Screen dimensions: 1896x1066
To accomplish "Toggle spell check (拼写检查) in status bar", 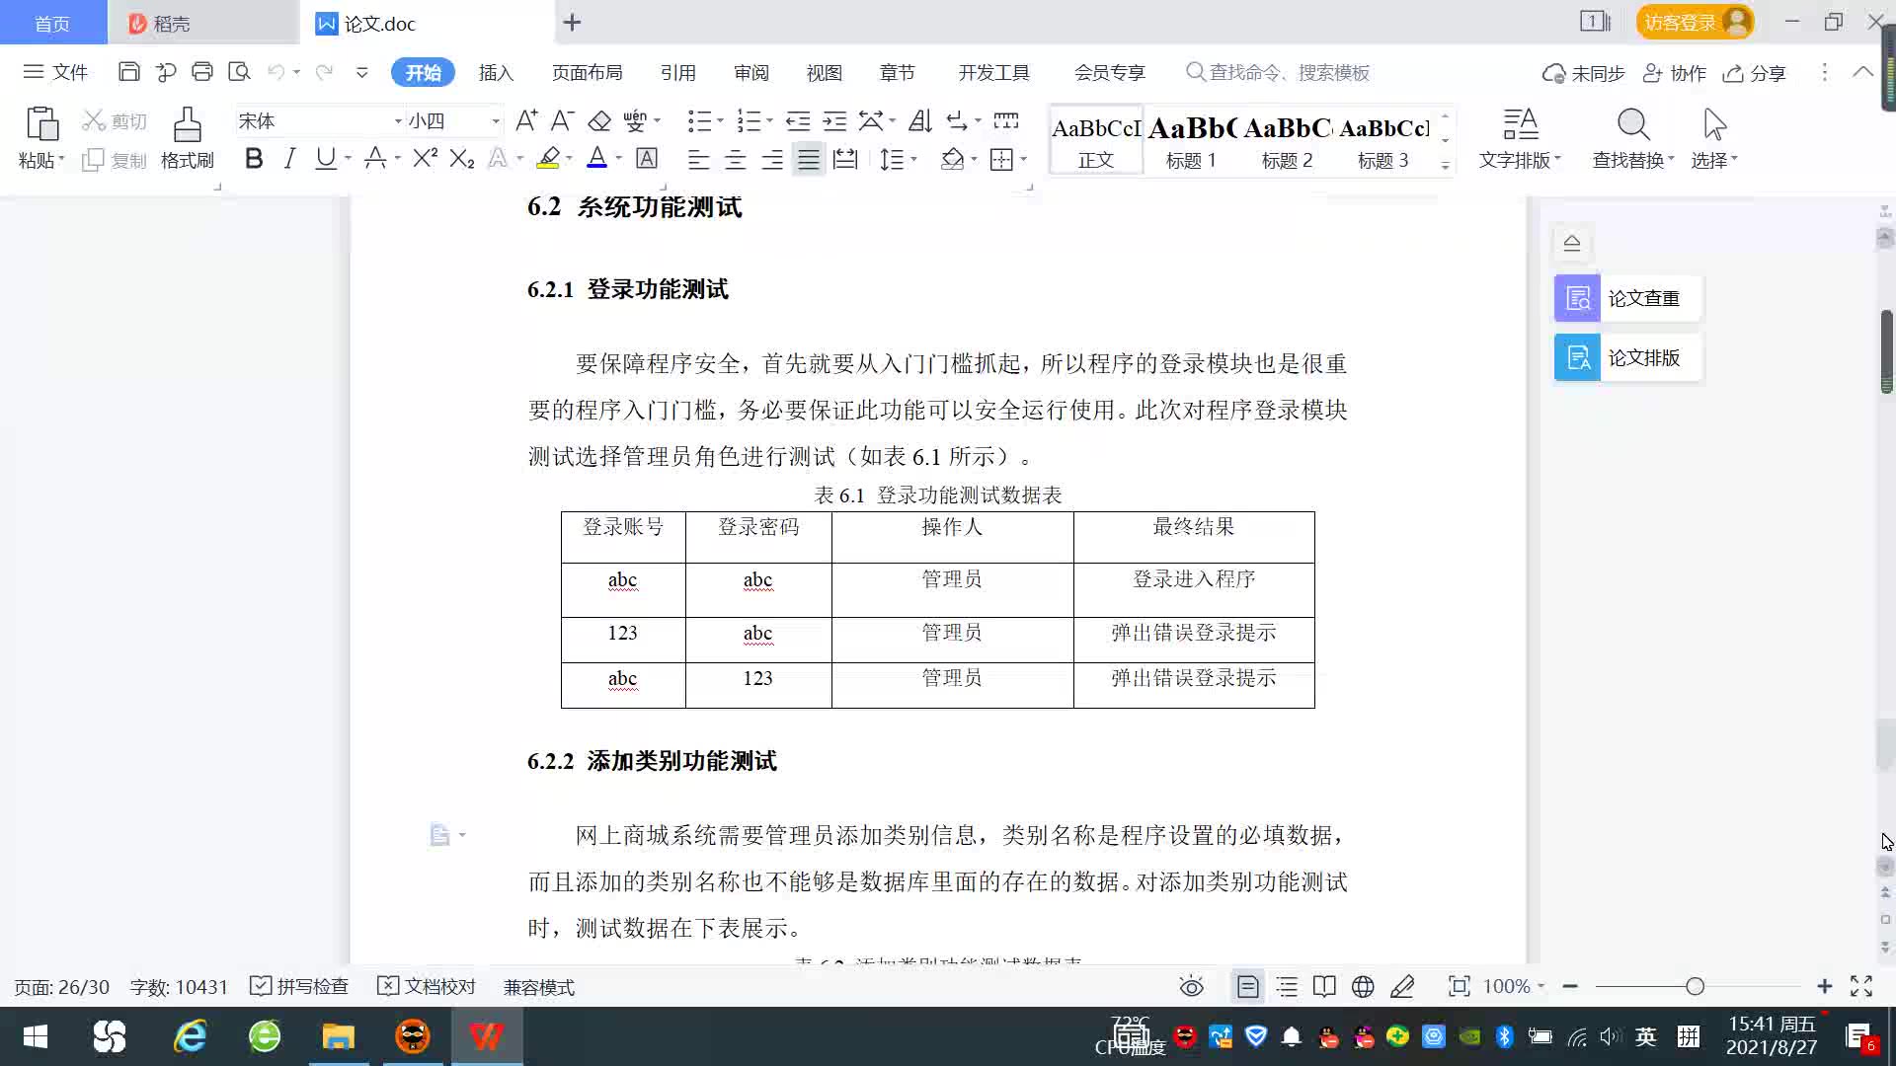I will coord(299,987).
